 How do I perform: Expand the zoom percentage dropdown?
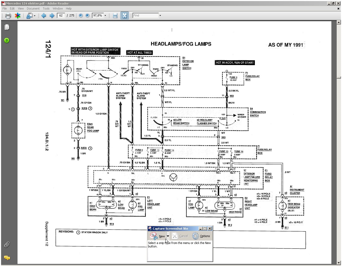[x=105, y=16]
